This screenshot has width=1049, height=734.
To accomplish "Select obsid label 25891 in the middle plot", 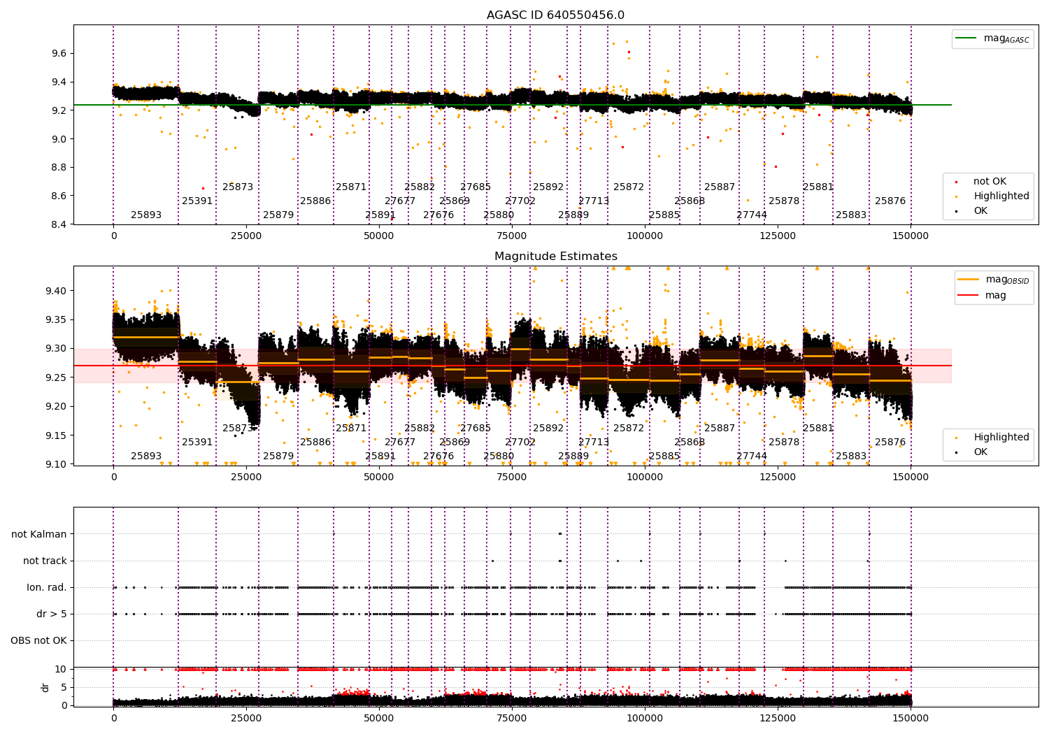I will coord(380,456).
